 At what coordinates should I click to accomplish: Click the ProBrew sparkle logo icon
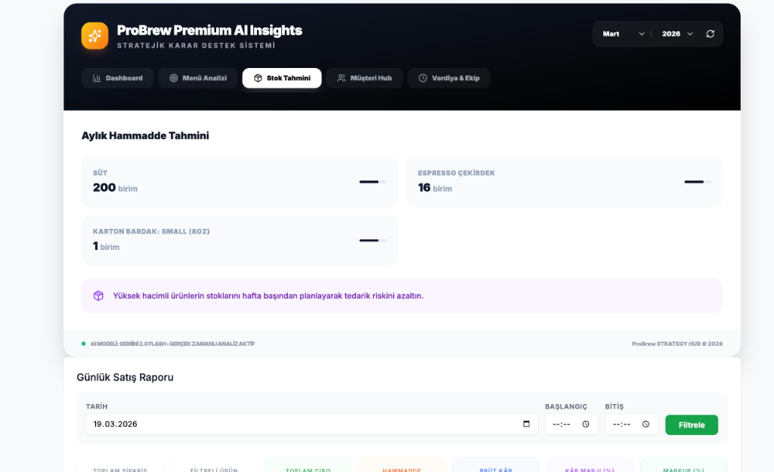[95, 35]
